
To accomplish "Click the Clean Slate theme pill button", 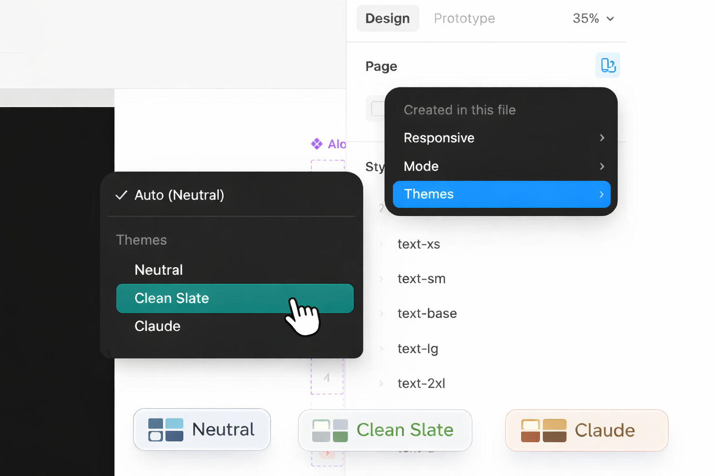I will pyautogui.click(x=385, y=430).
